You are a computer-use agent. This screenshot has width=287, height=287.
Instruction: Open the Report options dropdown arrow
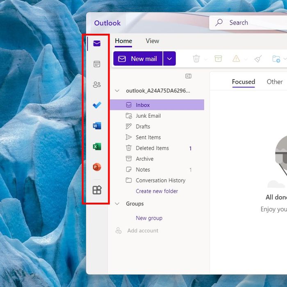246,59
